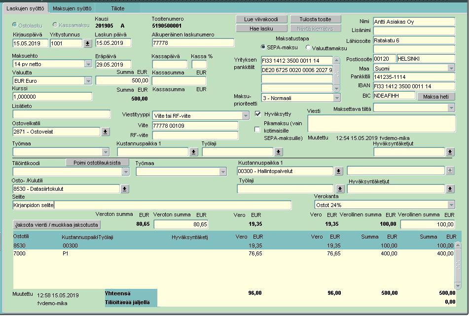Click the IBAN field in supplier panel
Screen dimensions: 469x316
[x=414, y=86]
